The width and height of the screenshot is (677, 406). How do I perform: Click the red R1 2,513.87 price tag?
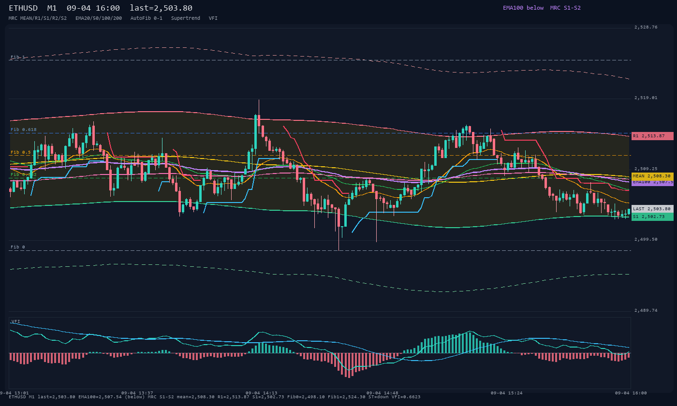[x=652, y=136]
